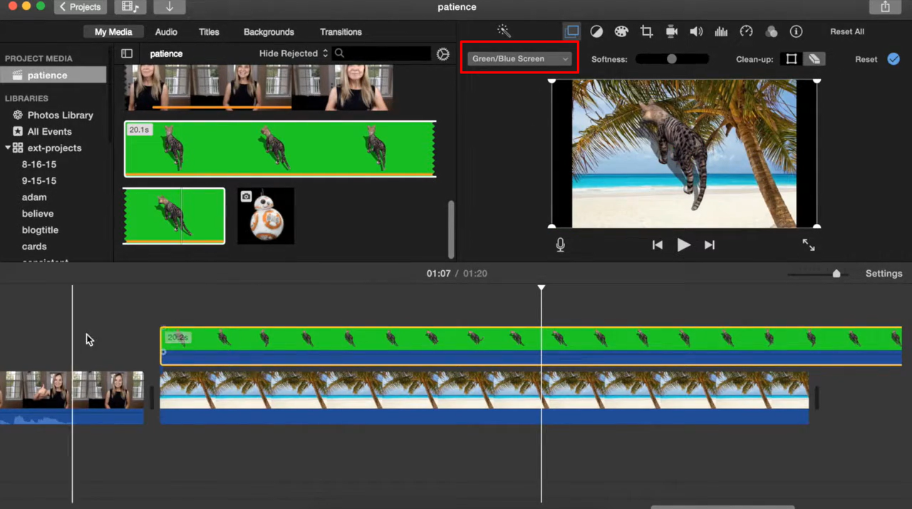Click the import down-arrow button
Image resolution: width=912 pixels, height=509 pixels.
tap(170, 7)
